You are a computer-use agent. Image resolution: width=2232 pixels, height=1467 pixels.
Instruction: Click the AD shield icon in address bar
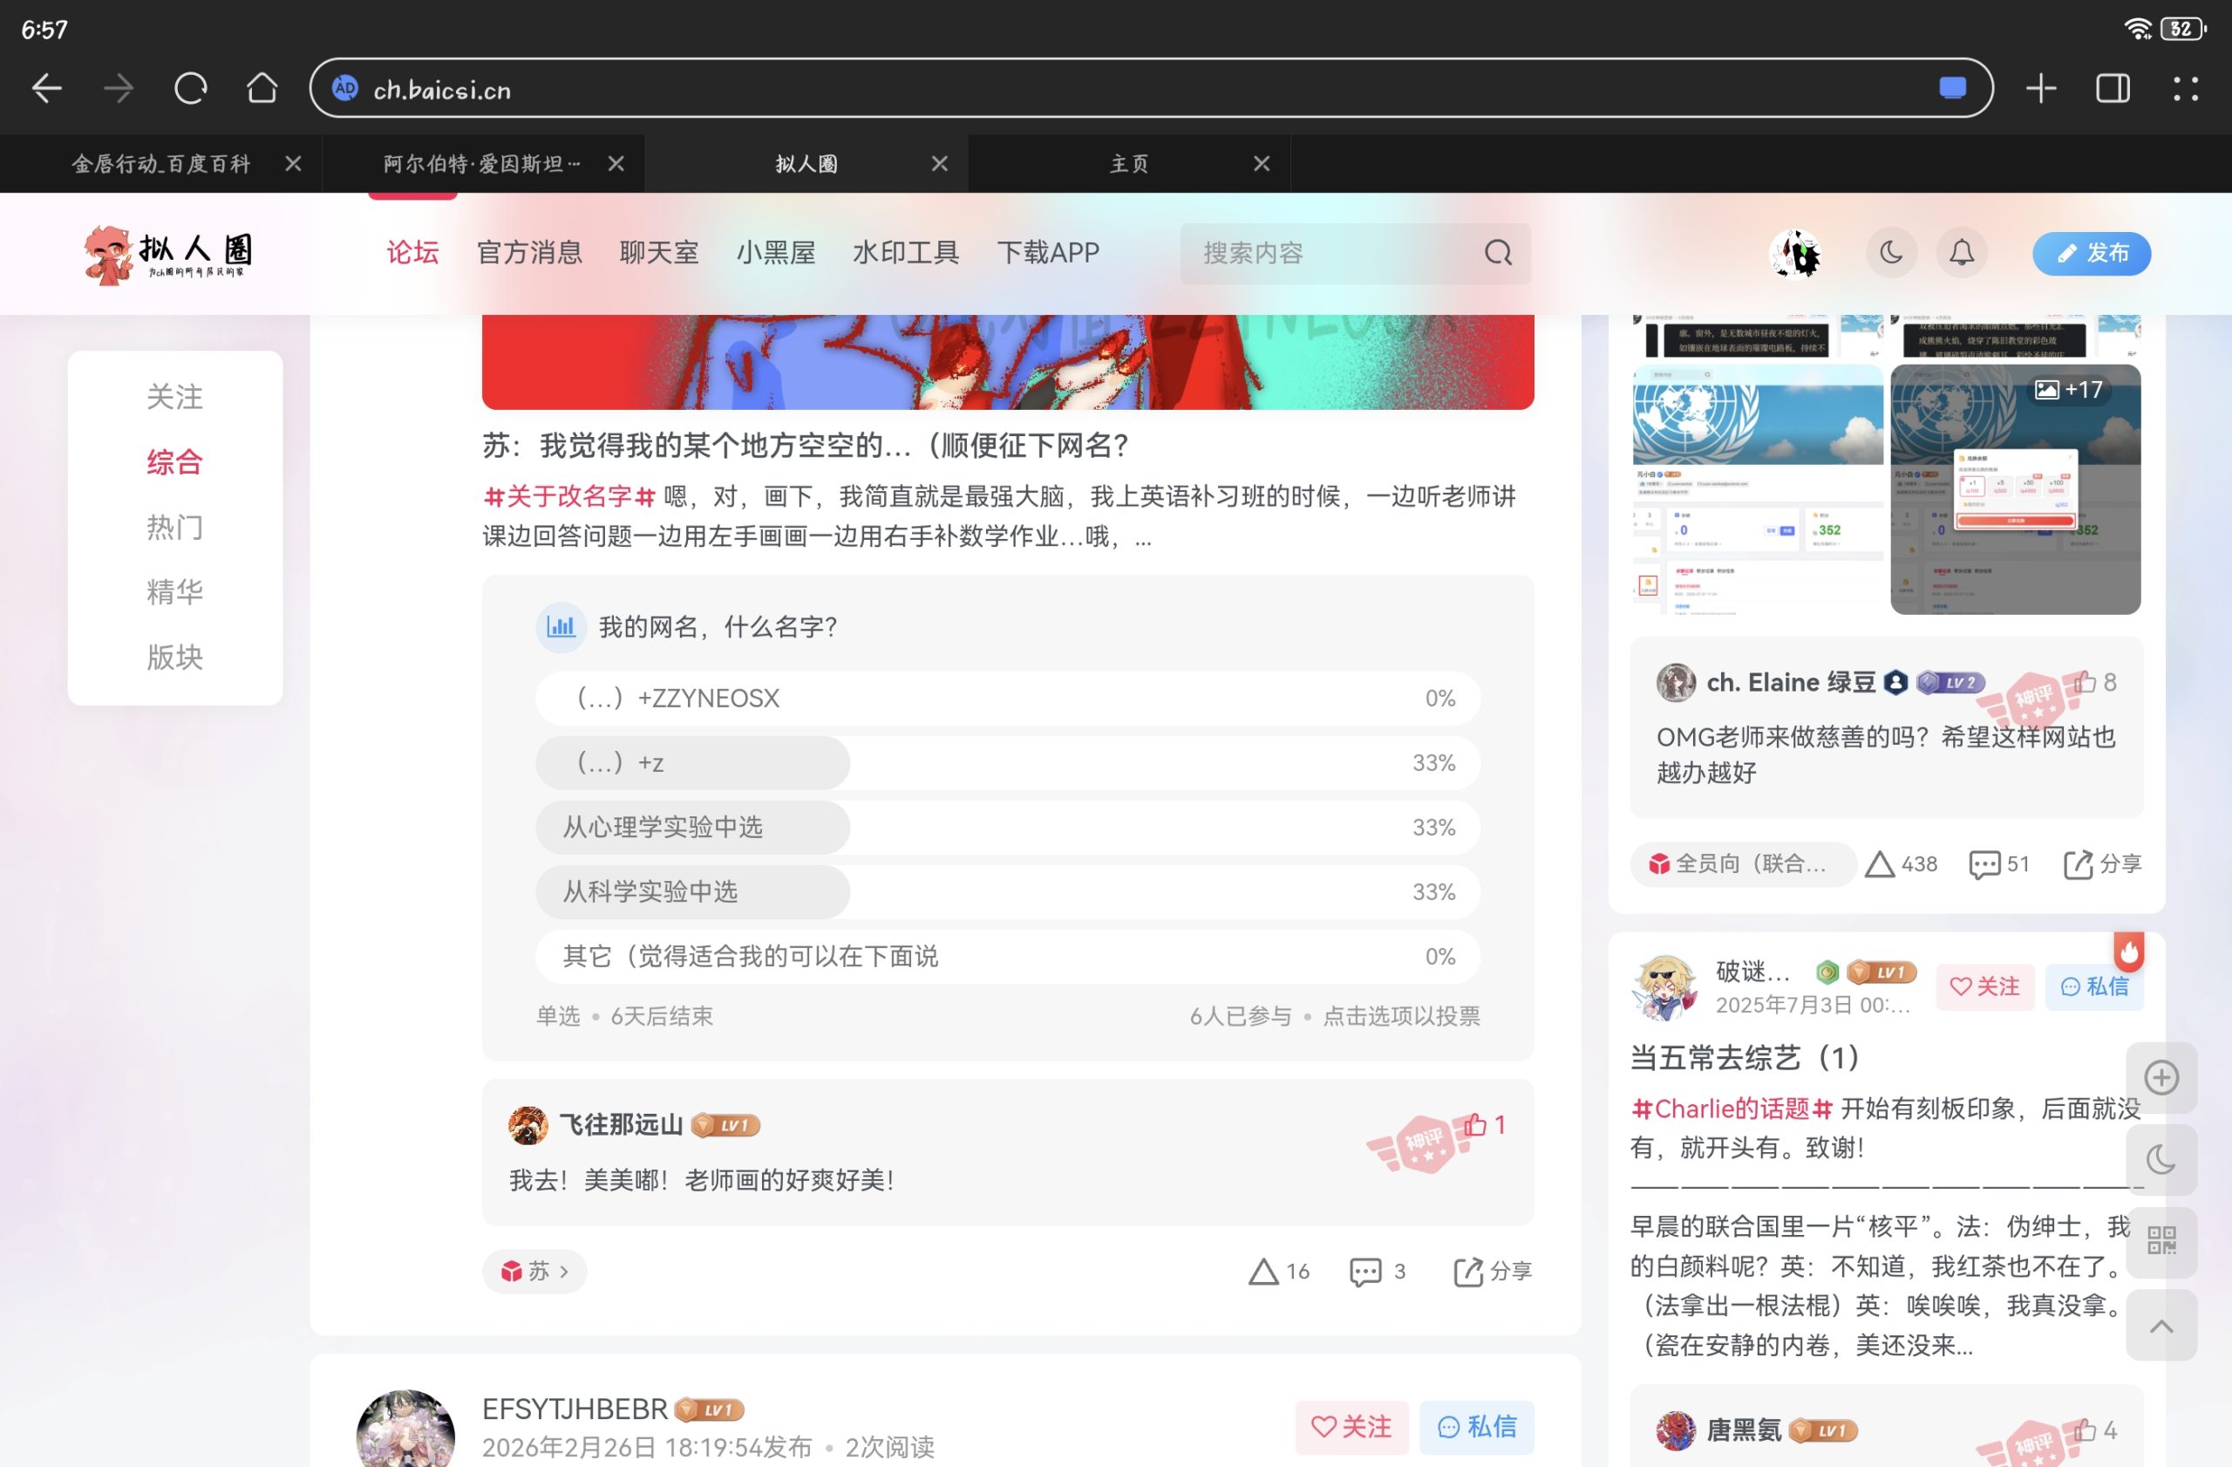tap(345, 88)
